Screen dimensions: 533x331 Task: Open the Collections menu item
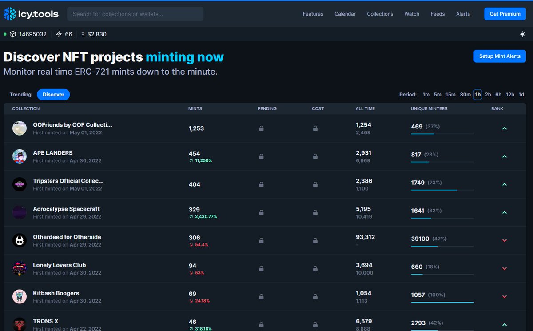(x=380, y=14)
